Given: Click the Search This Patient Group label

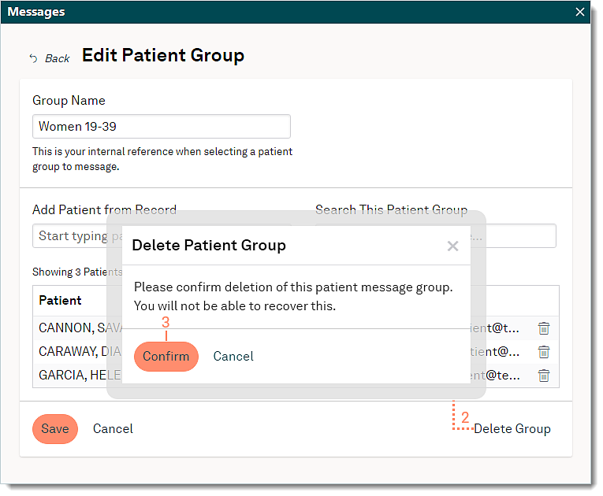Looking at the screenshot, I should [392, 209].
